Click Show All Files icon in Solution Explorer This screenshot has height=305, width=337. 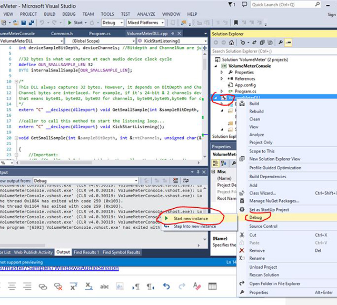(270, 43)
